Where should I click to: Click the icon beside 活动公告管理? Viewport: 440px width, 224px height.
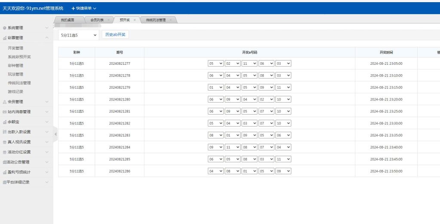tap(4, 162)
